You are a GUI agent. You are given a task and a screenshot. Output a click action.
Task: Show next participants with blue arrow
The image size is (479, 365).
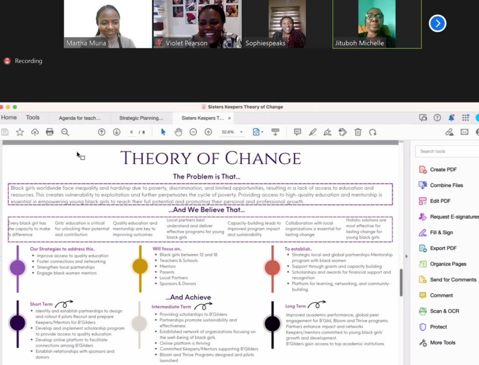coord(437,23)
